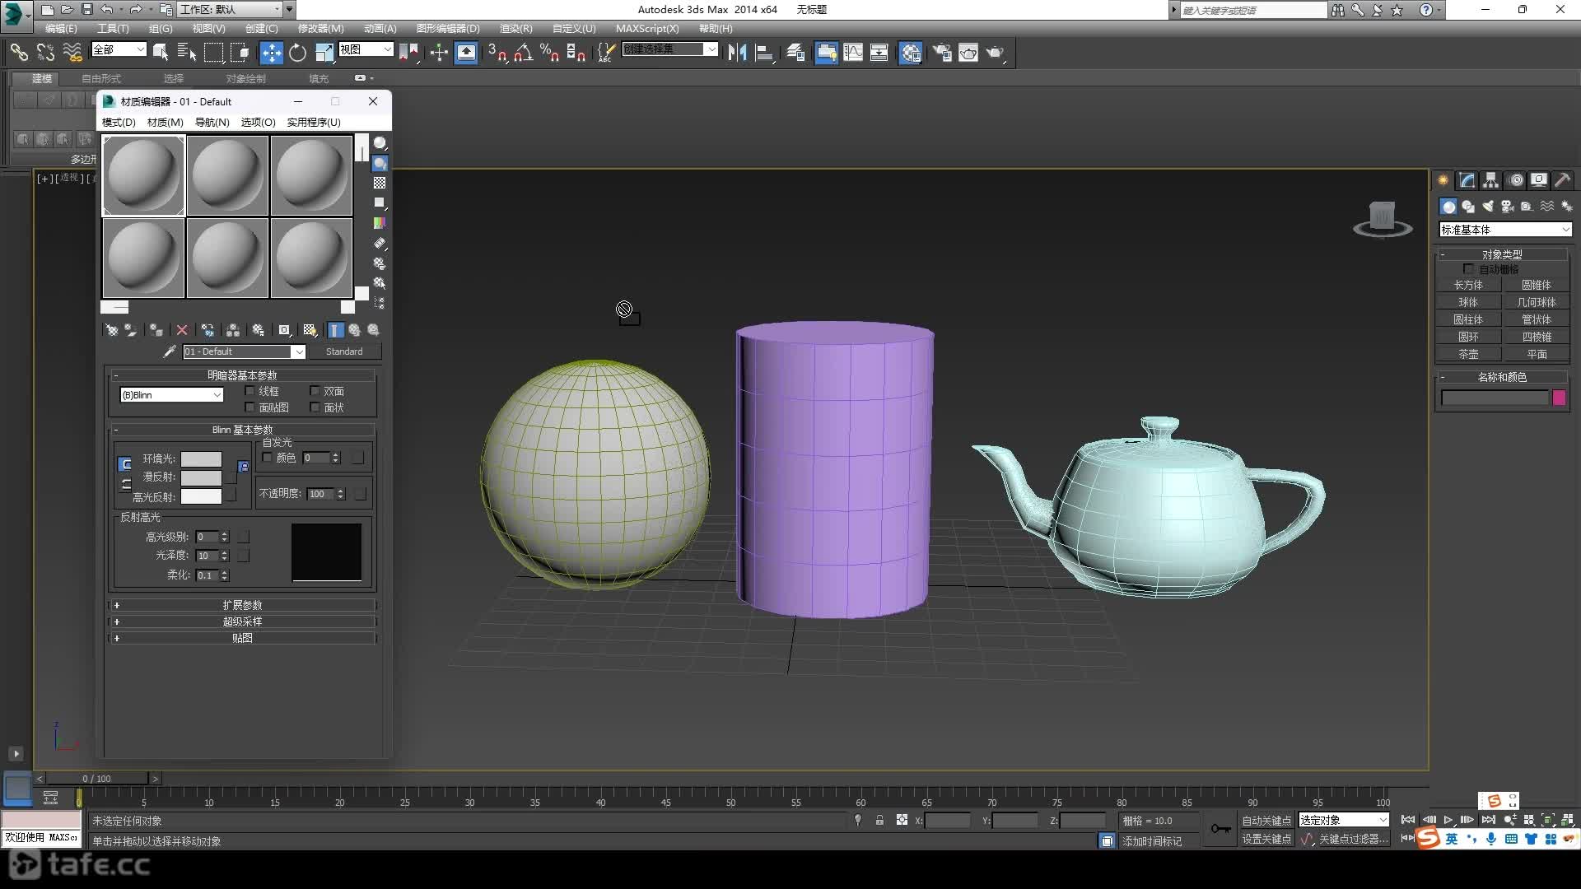Click the reset material red X icon
Viewport: 1581px width, 889px height.
coord(182,330)
